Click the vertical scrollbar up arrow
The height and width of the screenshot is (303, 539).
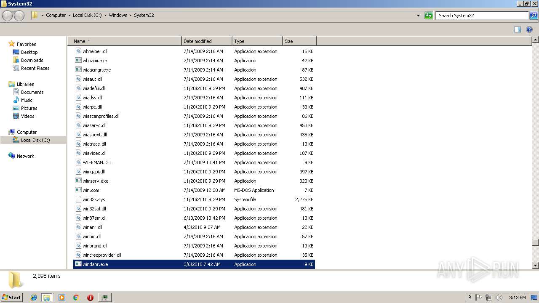[535, 40]
